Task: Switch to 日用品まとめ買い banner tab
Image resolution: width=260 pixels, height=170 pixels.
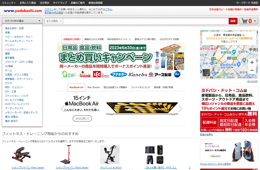Action: [72, 39]
